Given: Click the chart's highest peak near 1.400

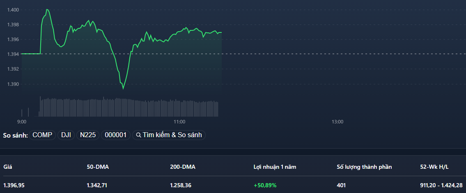Looking at the screenshot, I should coord(48,9).
